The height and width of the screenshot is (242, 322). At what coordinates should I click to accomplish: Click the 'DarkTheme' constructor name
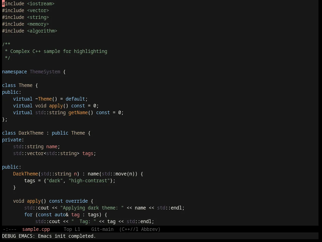(25, 174)
